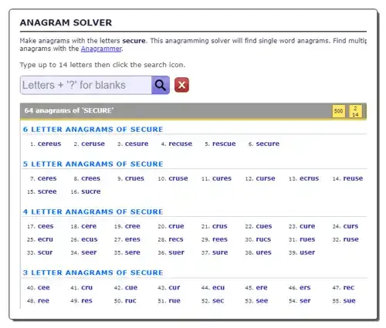Click the 4 Letter Anagrams heading

pos(93,212)
